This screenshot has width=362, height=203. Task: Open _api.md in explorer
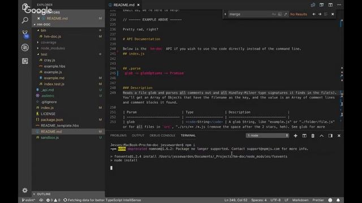tap(47, 90)
